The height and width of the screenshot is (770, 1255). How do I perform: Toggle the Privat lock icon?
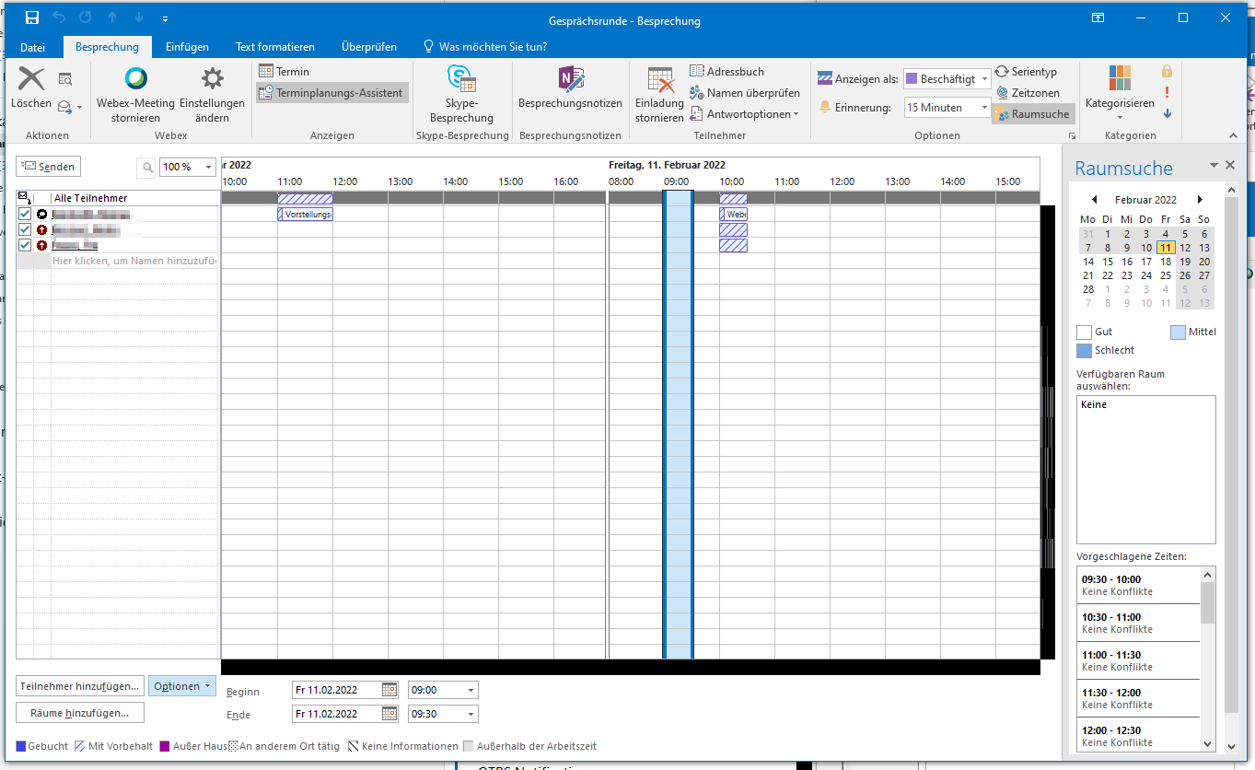[1168, 71]
